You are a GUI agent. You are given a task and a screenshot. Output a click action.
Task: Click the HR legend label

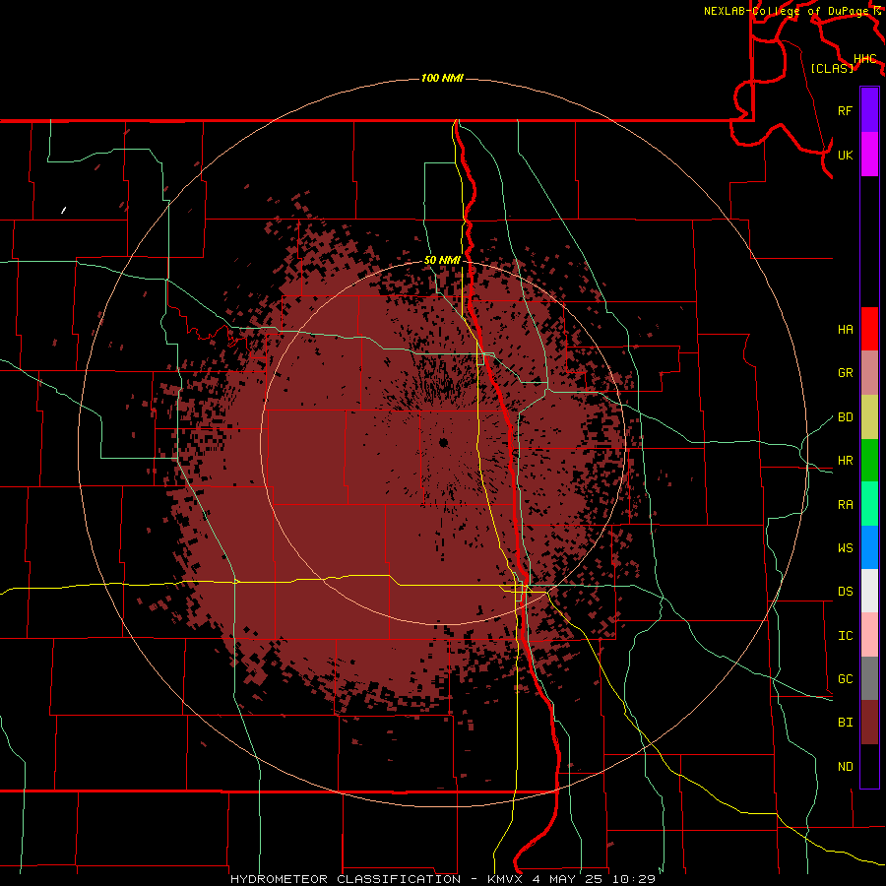pos(846,461)
